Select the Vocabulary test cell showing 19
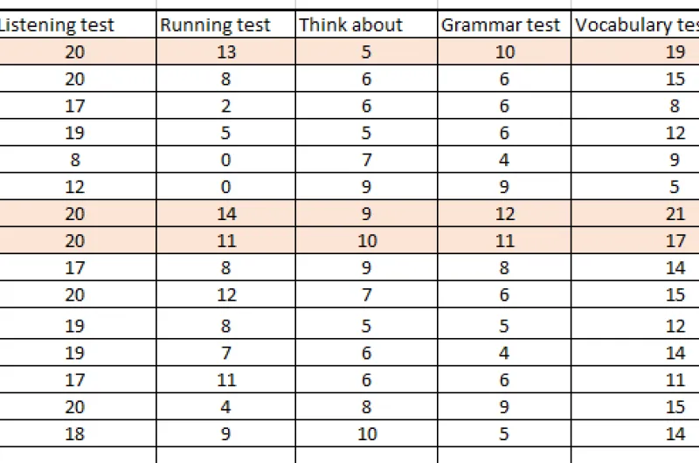This screenshot has width=699, height=463. tap(675, 52)
